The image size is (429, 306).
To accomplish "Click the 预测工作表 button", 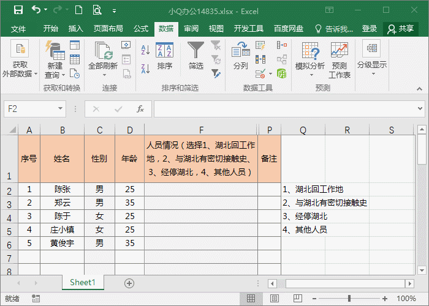I will [340, 60].
